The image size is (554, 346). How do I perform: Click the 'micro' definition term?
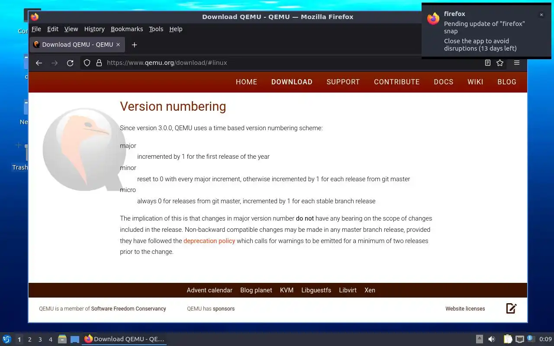point(128,190)
